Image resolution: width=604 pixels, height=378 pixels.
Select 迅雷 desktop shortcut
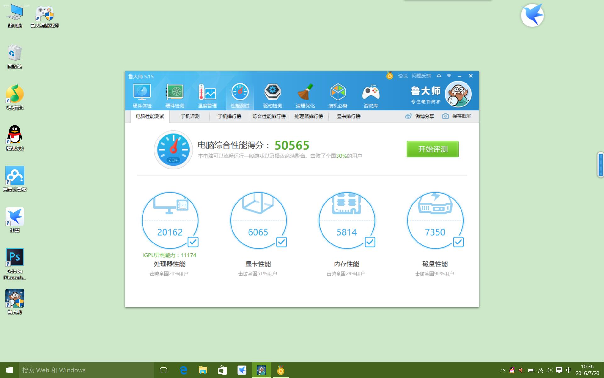pos(15,220)
